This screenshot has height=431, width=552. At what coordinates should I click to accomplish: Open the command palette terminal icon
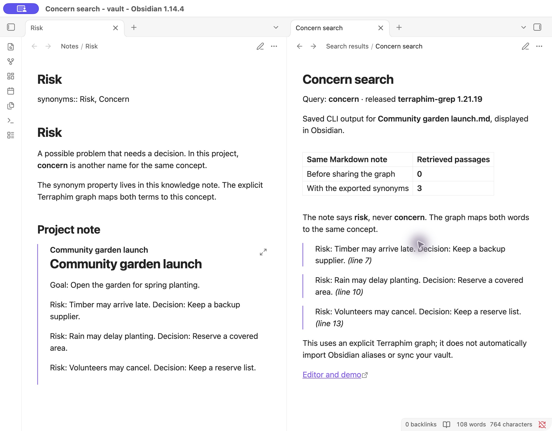point(11,120)
